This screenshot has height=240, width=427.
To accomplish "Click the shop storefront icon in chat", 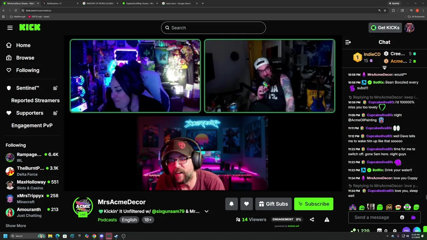I will click(379, 231).
